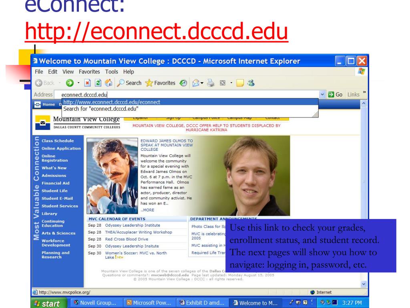Click the page scrollbar up arrow

[x=364, y=103]
